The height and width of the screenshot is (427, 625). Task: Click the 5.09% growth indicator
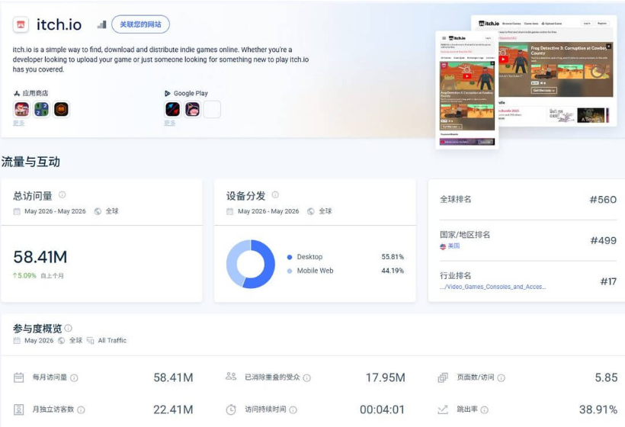(24, 275)
